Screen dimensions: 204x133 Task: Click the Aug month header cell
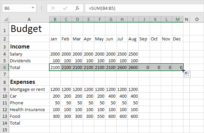click(x=133, y=39)
